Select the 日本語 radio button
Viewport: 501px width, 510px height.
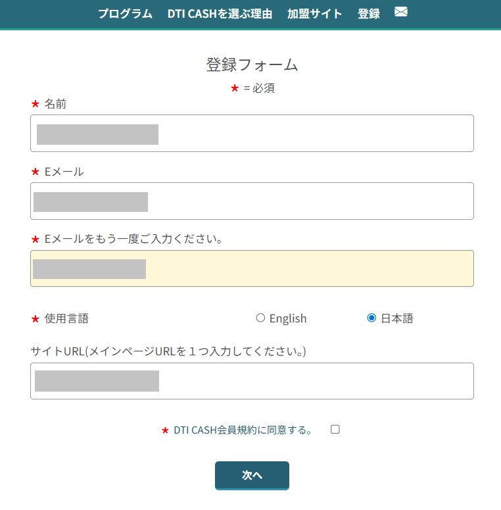click(371, 318)
